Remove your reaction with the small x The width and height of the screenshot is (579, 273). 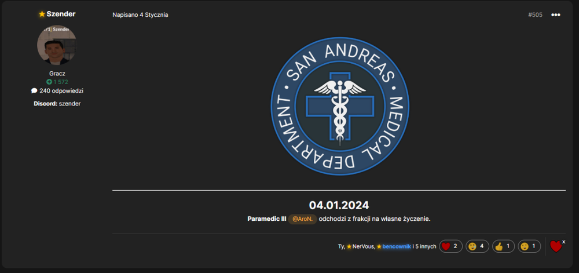click(563, 242)
